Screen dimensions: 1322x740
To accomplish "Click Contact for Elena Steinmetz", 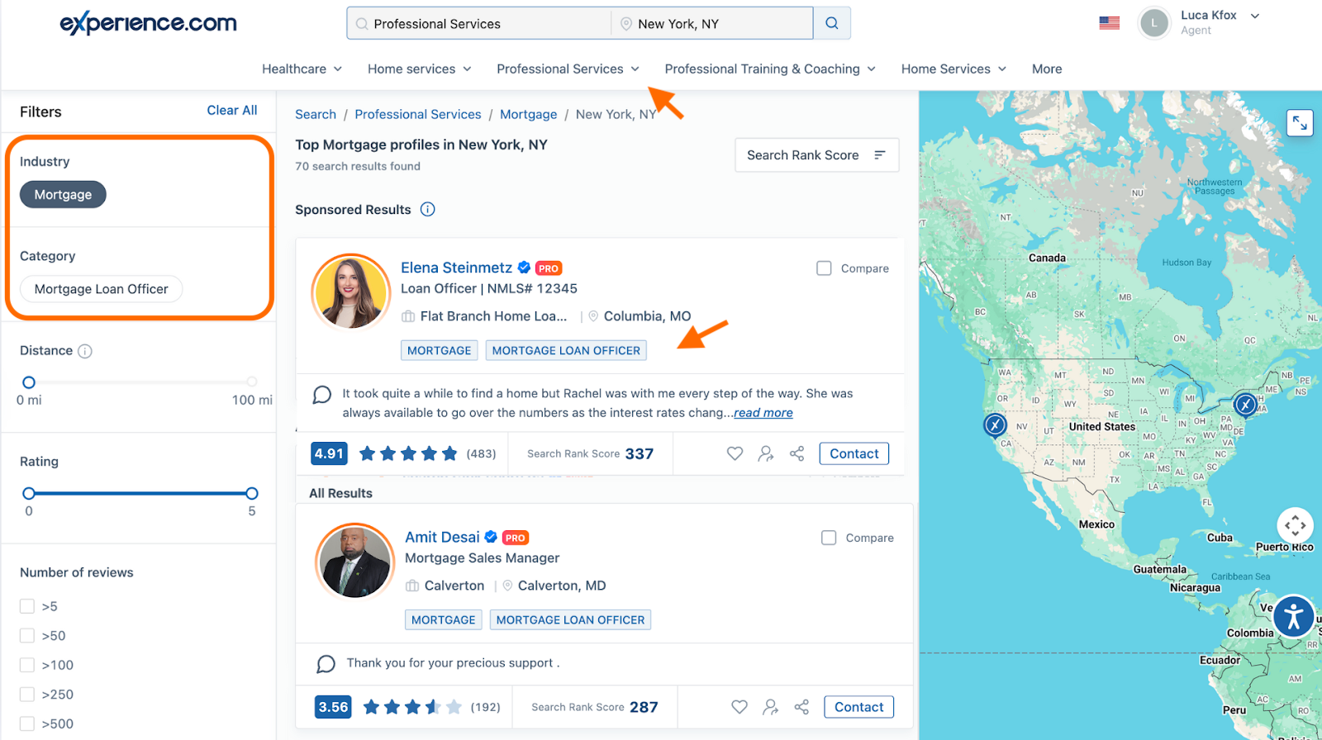I will click(x=854, y=453).
